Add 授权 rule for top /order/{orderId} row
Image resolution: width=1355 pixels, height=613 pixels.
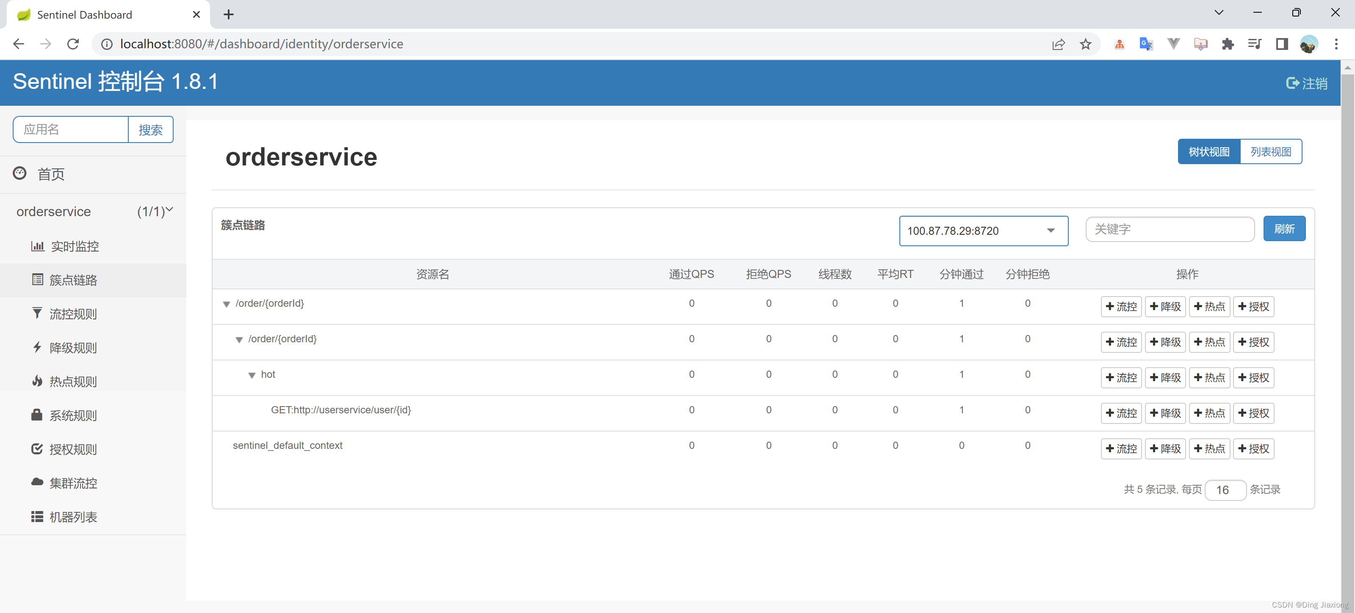pos(1253,306)
